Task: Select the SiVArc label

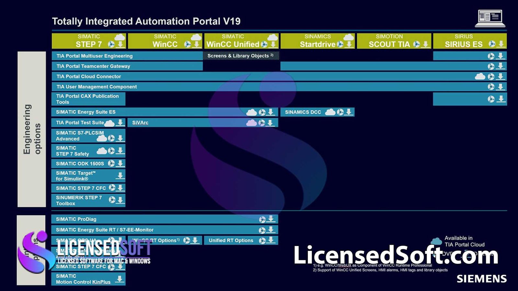Action: click(140, 123)
